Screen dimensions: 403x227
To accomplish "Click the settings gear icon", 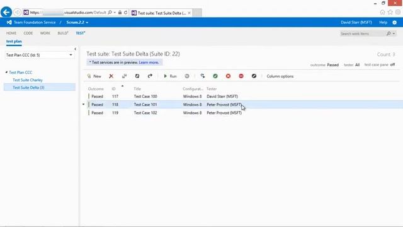I will [x=395, y=23].
